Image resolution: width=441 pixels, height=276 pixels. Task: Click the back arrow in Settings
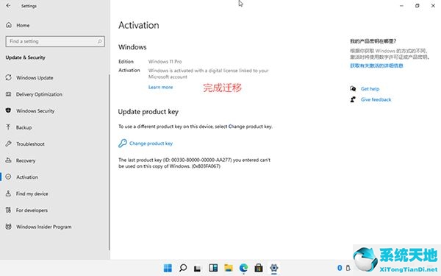coord(8,6)
